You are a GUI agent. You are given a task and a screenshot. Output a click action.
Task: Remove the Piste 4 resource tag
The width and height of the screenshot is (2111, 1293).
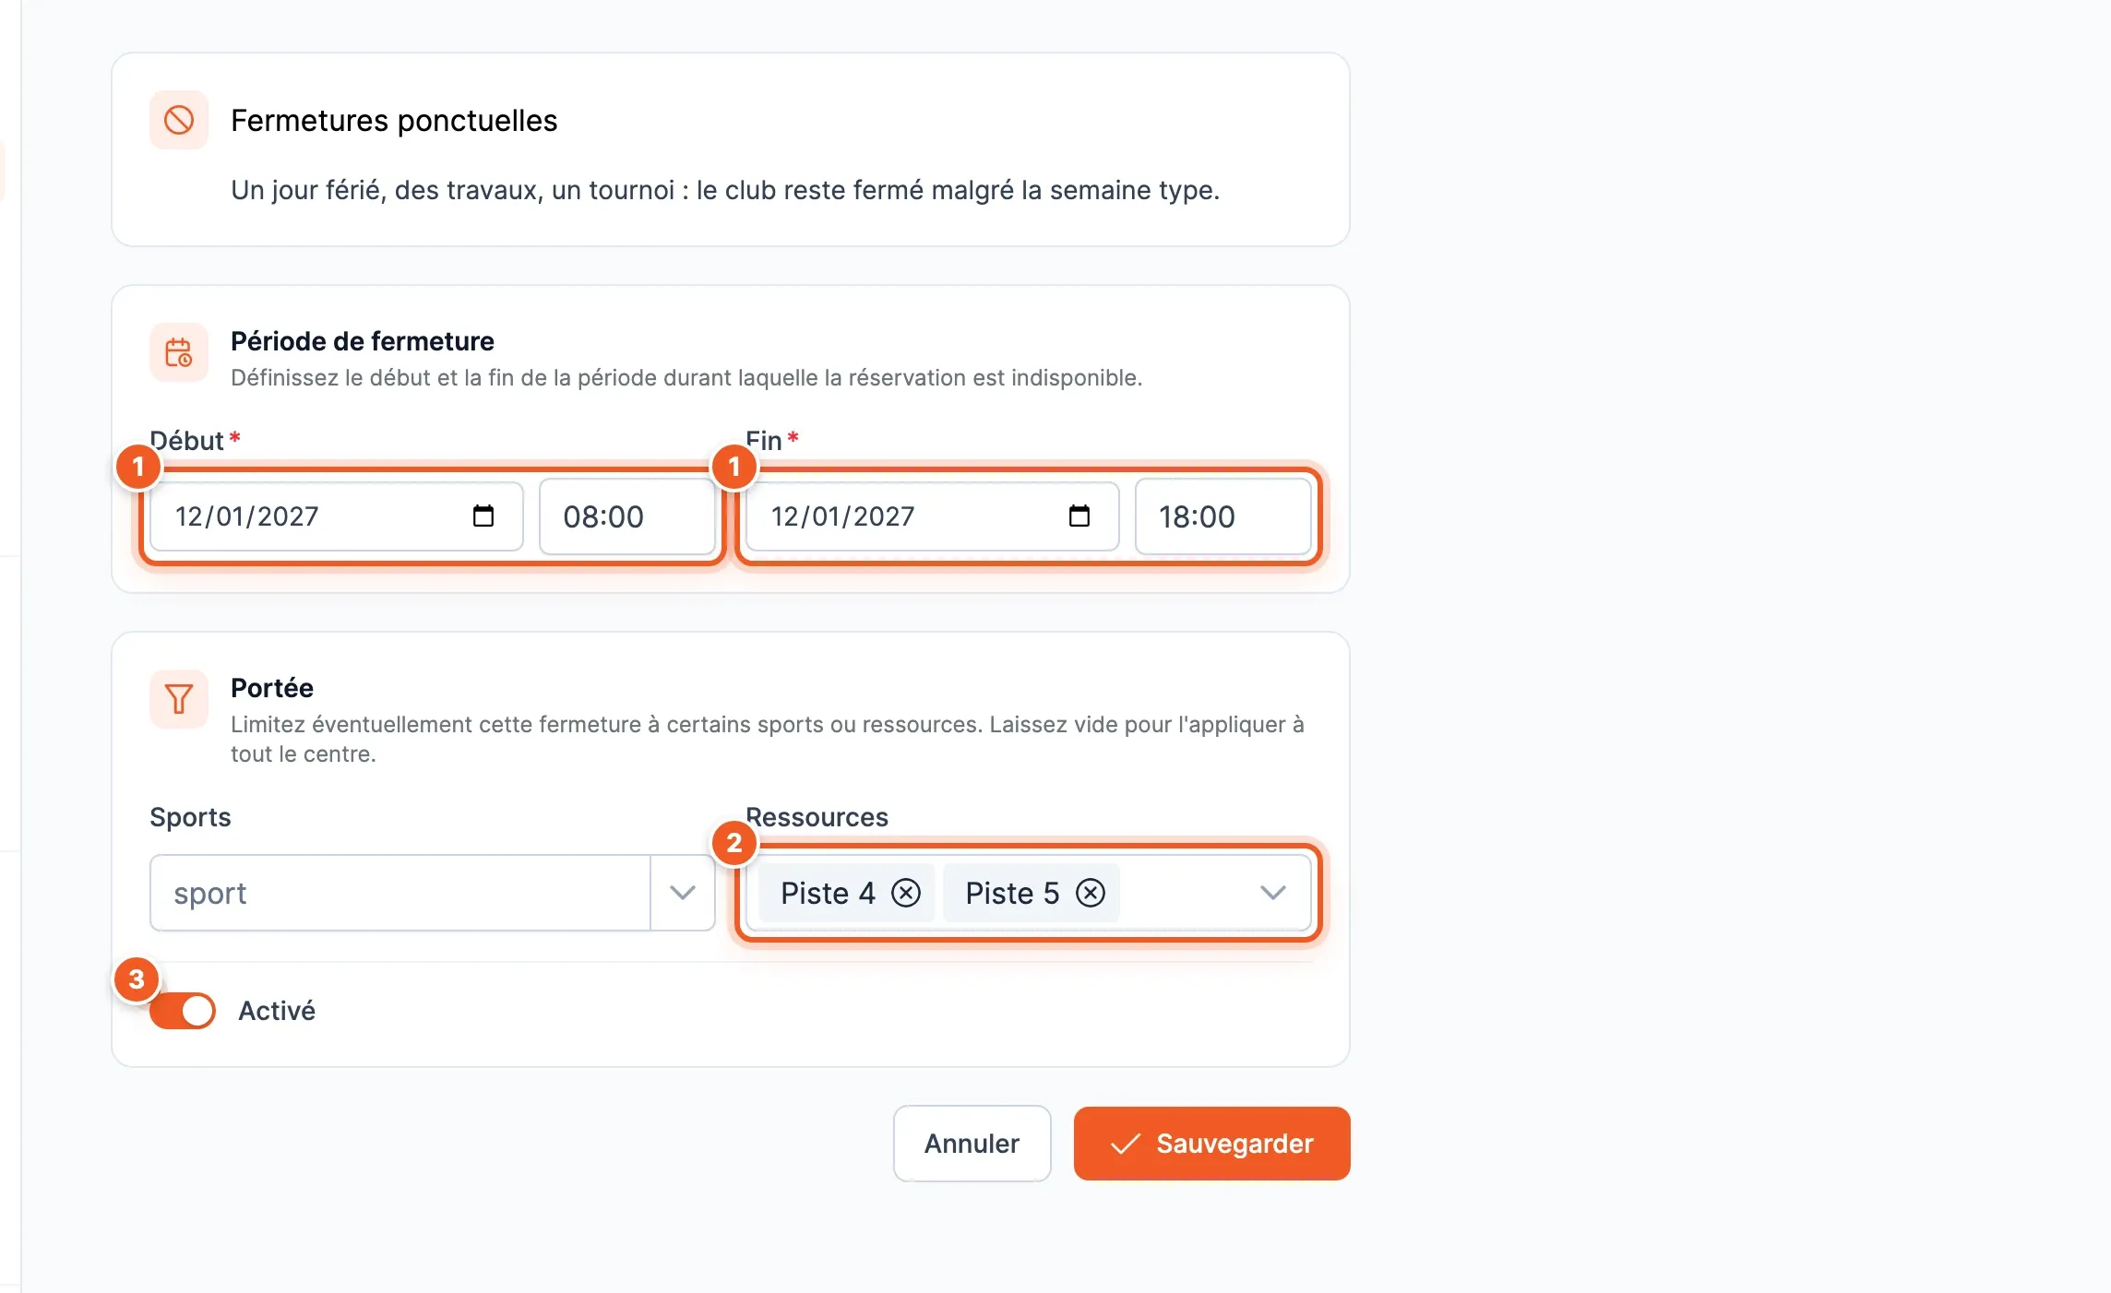pos(906,893)
